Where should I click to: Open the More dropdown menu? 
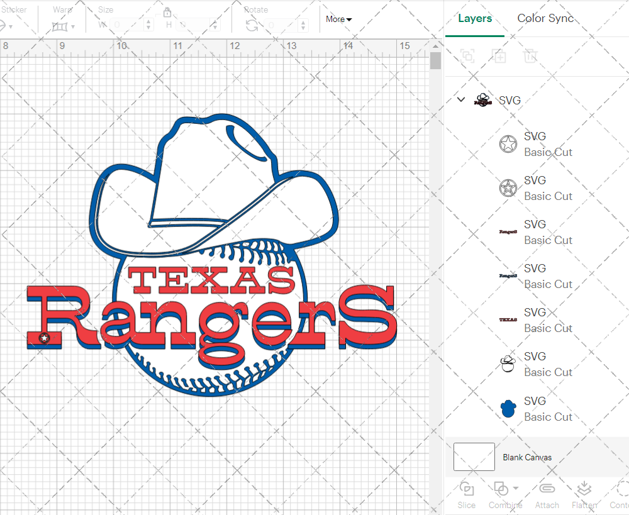tap(338, 19)
